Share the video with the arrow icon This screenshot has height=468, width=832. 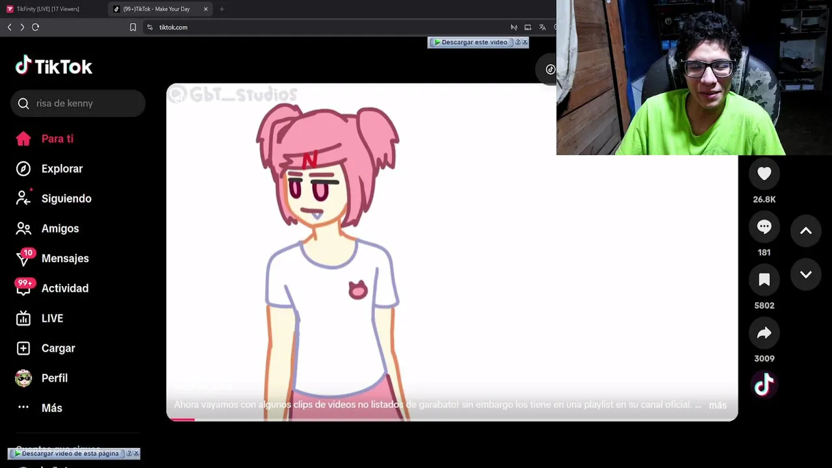tap(764, 333)
